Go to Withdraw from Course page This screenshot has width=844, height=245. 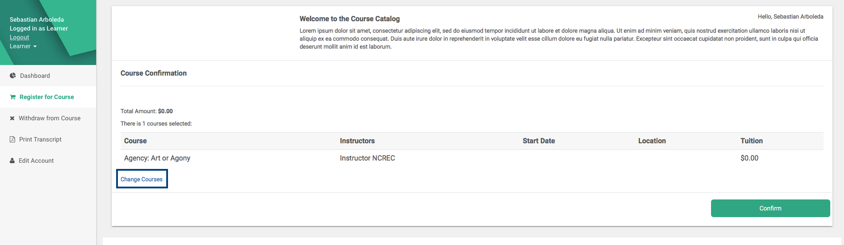[49, 118]
